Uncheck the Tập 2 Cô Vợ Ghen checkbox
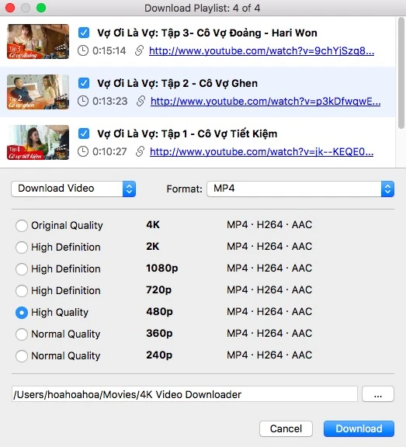 click(84, 83)
